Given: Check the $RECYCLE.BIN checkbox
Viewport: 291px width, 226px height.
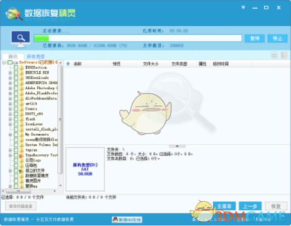Looking at the screenshot, I should coord(16,72).
